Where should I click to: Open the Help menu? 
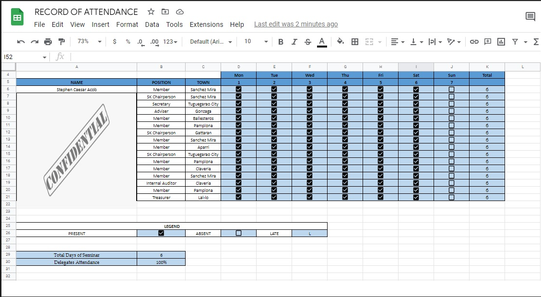click(237, 24)
